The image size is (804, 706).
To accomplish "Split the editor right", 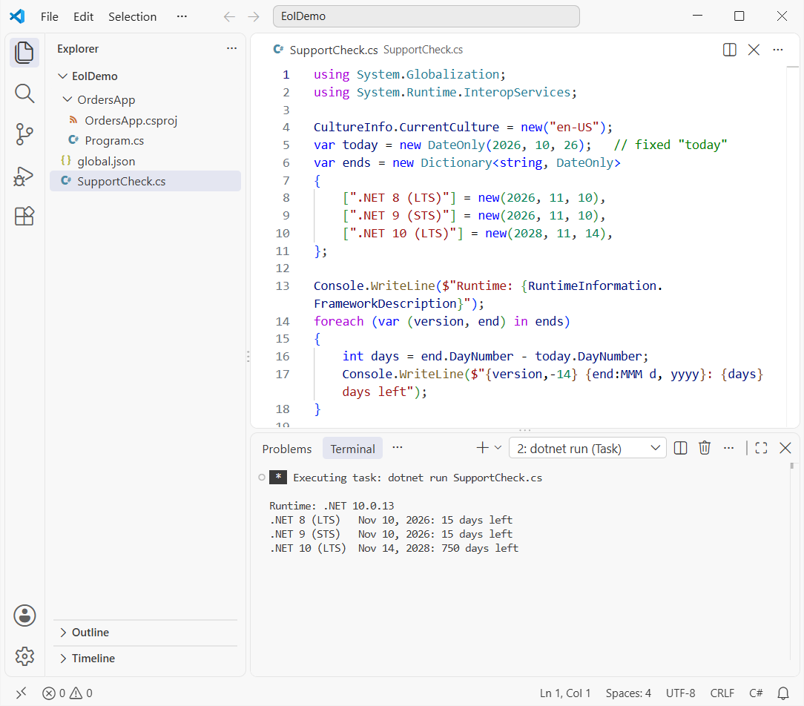I will click(730, 50).
